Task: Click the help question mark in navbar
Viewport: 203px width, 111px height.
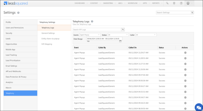Action: [x=181, y=3]
